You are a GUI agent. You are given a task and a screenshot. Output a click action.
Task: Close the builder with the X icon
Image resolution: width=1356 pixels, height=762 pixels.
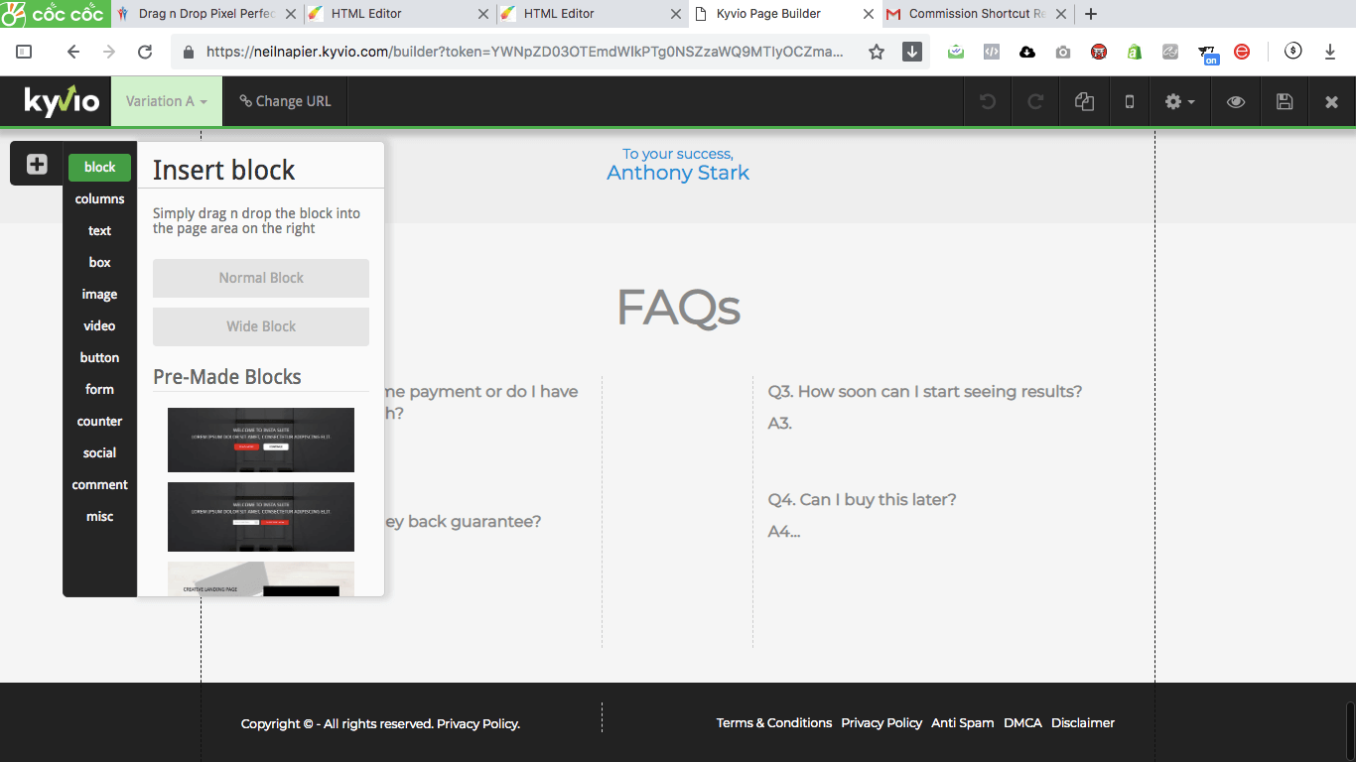coord(1332,101)
